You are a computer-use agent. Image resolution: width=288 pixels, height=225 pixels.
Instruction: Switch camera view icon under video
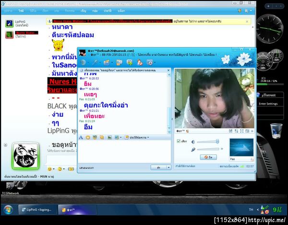click(236, 131)
